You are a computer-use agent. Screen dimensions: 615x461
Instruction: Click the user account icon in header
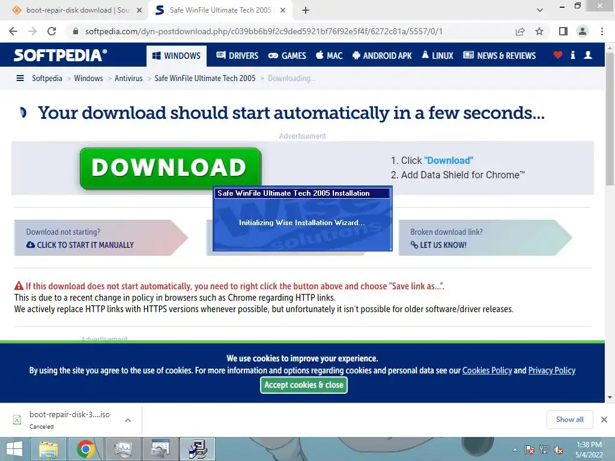pyautogui.click(x=588, y=55)
